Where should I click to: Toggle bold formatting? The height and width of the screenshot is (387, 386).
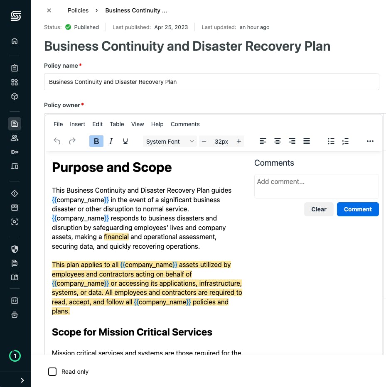96,141
